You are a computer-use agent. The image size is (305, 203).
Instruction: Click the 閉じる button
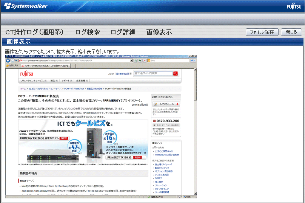291,32
